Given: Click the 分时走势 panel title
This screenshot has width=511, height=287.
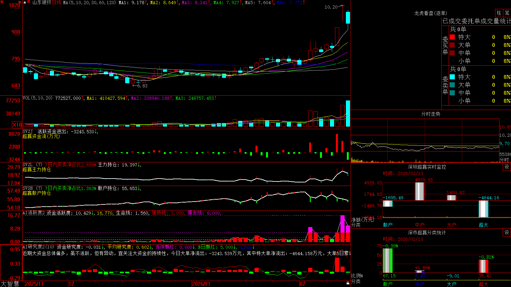Looking at the screenshot, I should 431,114.
